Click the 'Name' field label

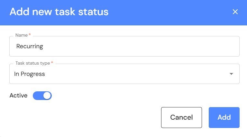pyautogui.click(x=21, y=35)
